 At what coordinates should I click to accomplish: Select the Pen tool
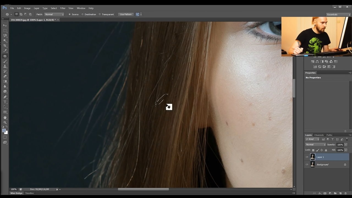pyautogui.click(x=5, y=97)
